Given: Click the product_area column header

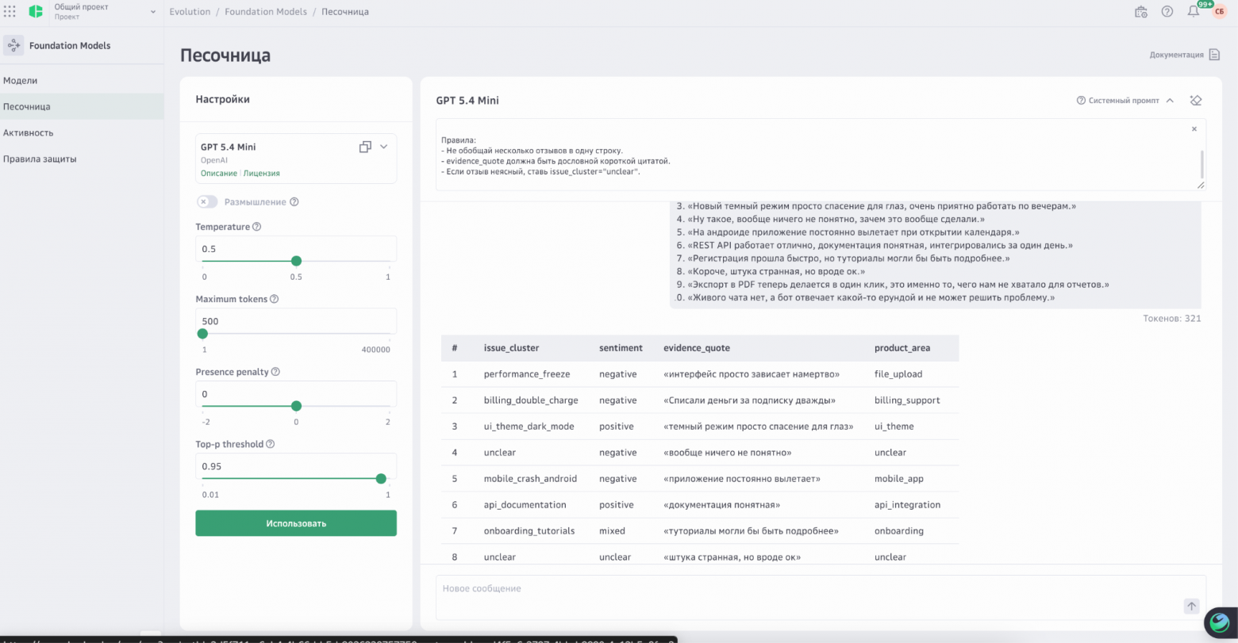Looking at the screenshot, I should pyautogui.click(x=902, y=348).
